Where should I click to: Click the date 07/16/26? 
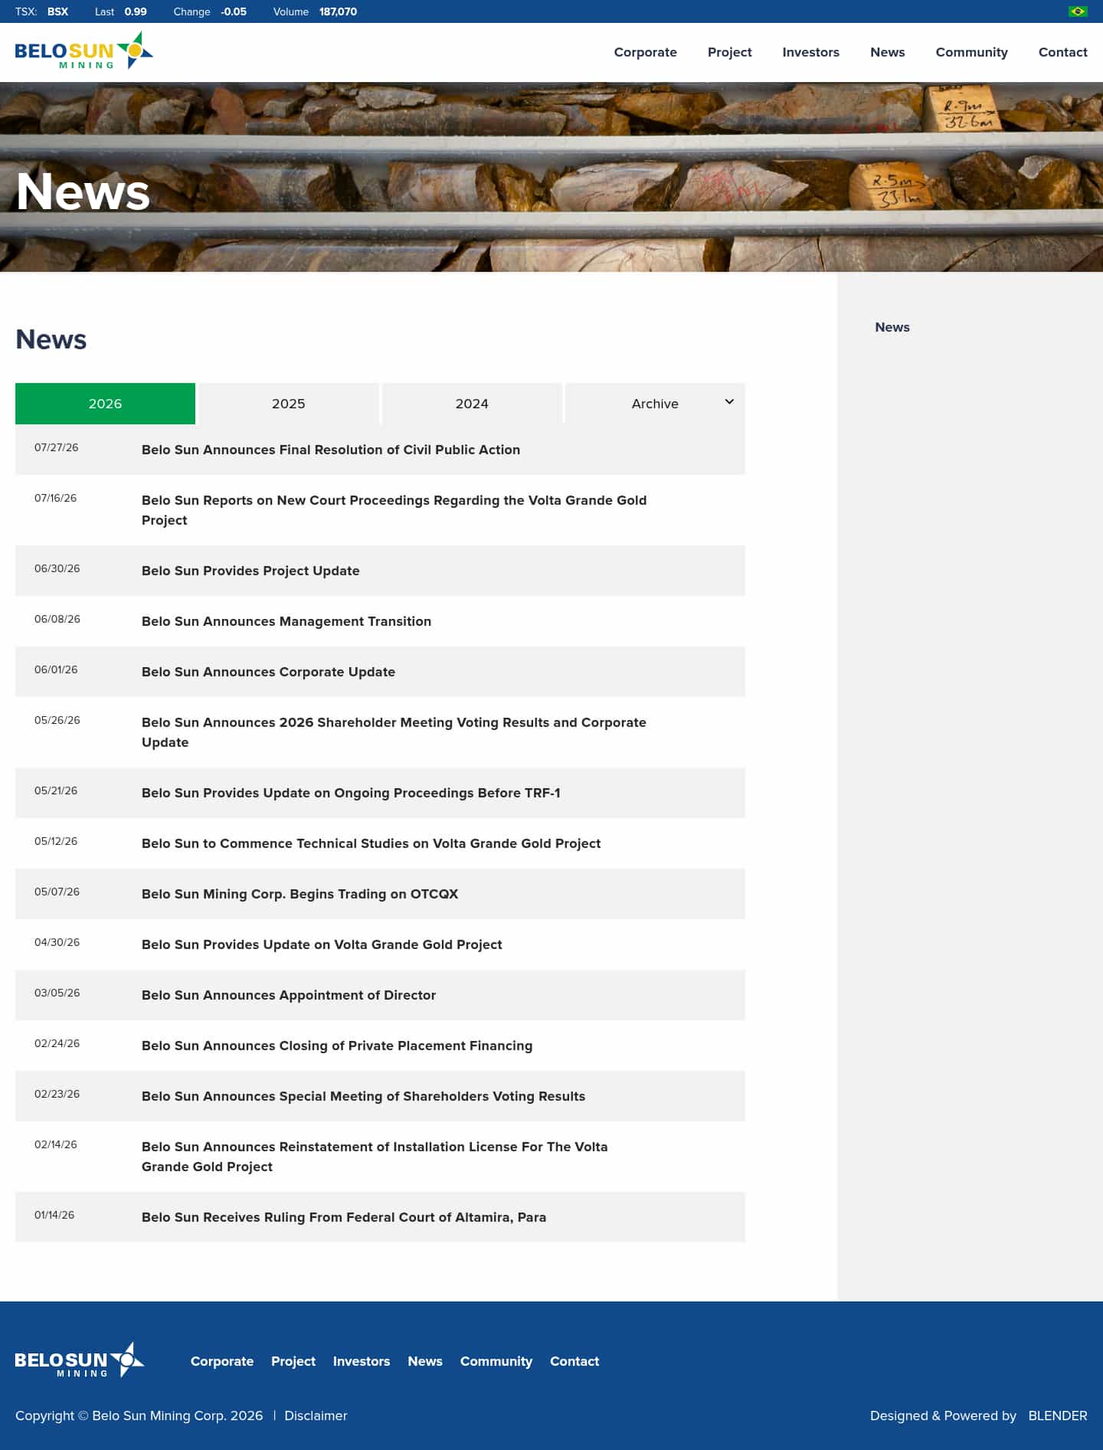point(55,498)
